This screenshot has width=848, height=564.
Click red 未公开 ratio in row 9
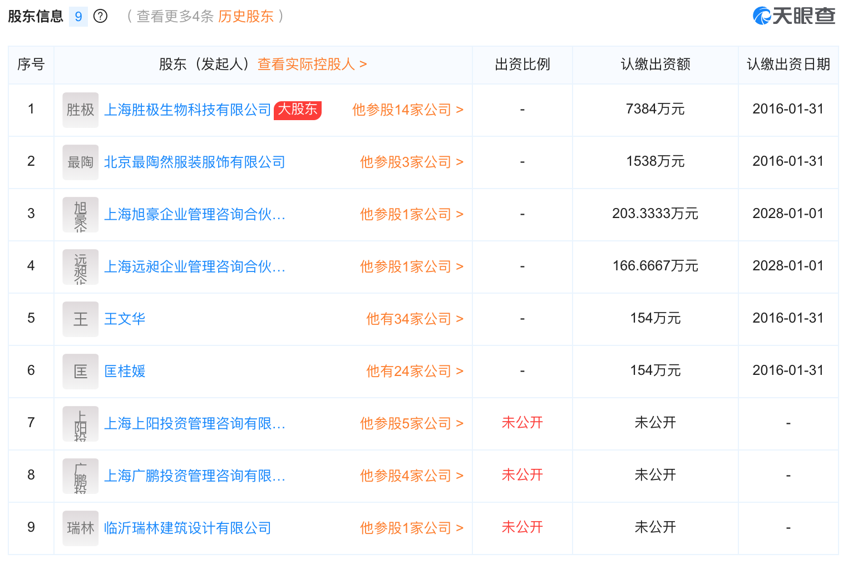tap(522, 527)
